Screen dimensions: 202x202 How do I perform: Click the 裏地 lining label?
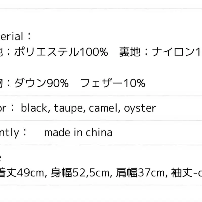click(130, 52)
